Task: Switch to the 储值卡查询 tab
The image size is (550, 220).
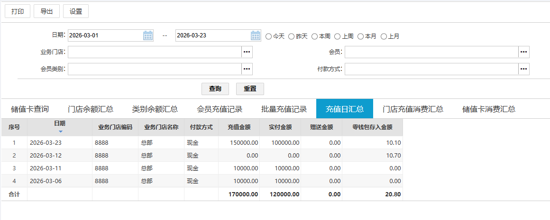Action: tap(30, 109)
